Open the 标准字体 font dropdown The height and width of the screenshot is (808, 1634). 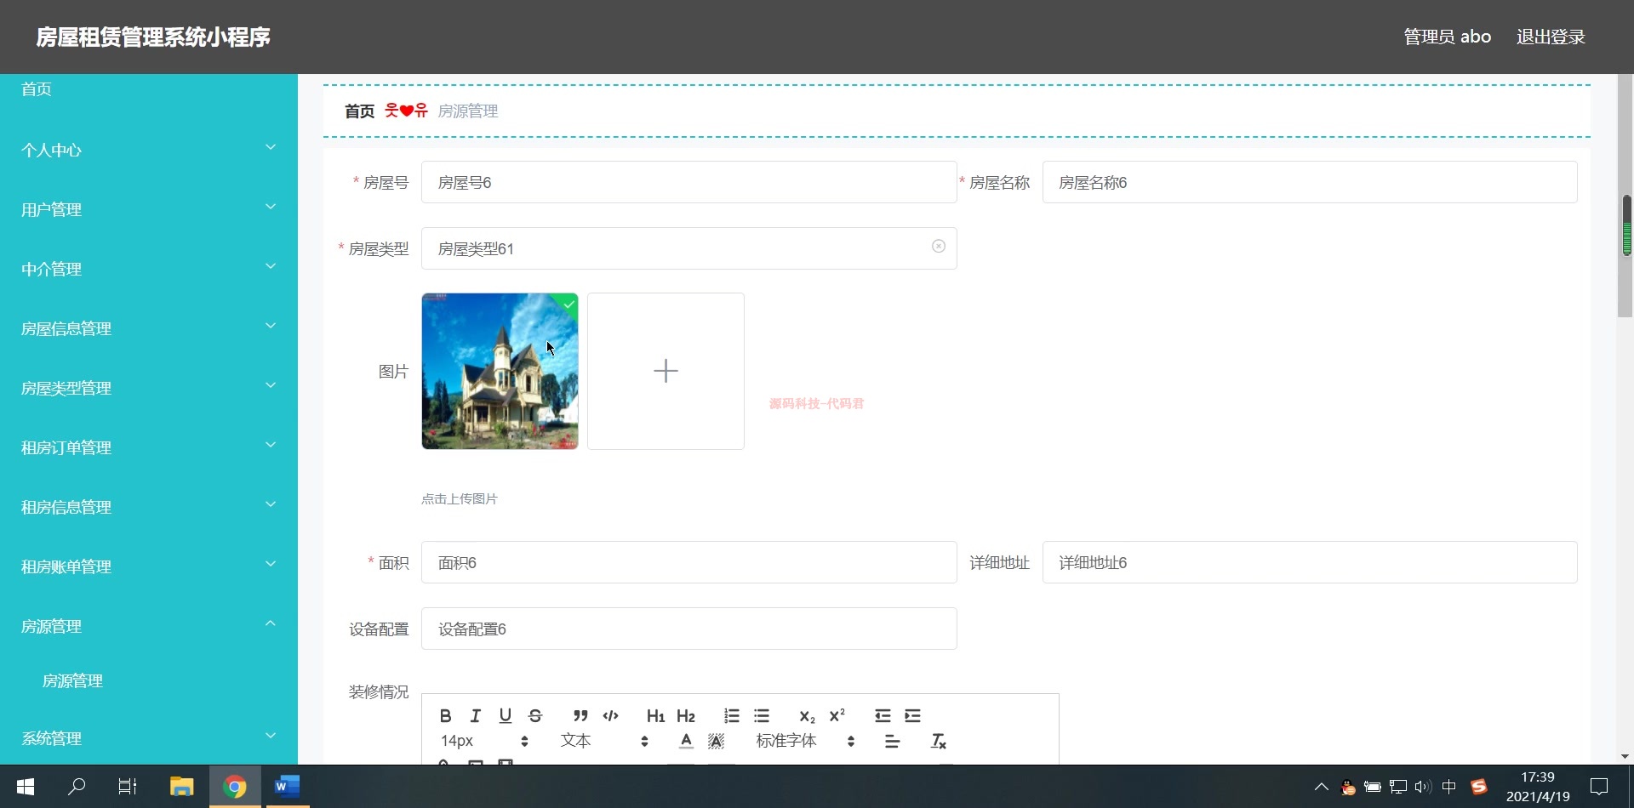pyautogui.click(x=805, y=742)
